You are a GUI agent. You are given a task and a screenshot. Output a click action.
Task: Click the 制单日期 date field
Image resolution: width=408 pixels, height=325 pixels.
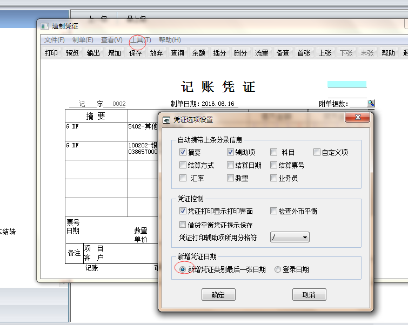pos(220,104)
